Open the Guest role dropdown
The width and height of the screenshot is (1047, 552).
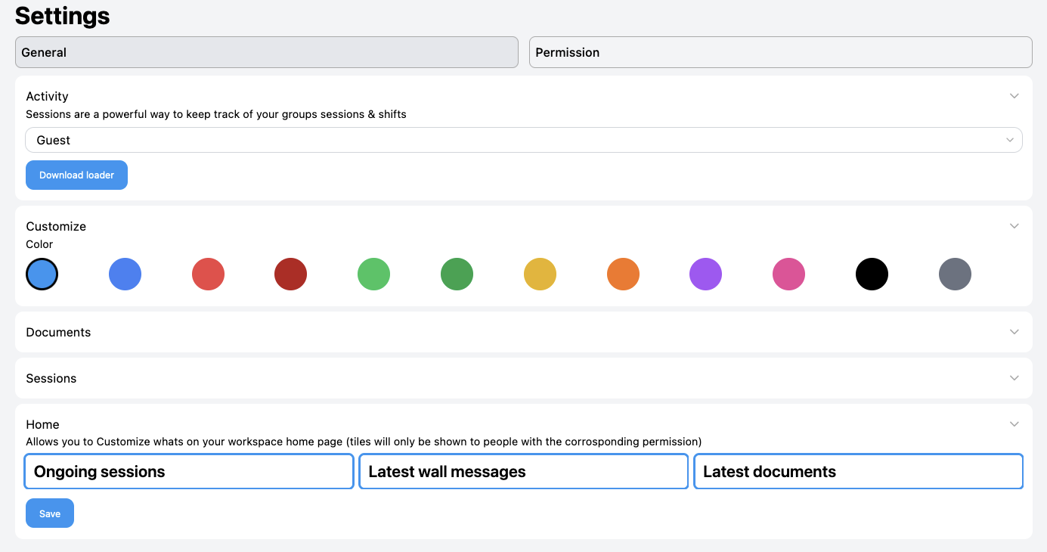coord(523,140)
